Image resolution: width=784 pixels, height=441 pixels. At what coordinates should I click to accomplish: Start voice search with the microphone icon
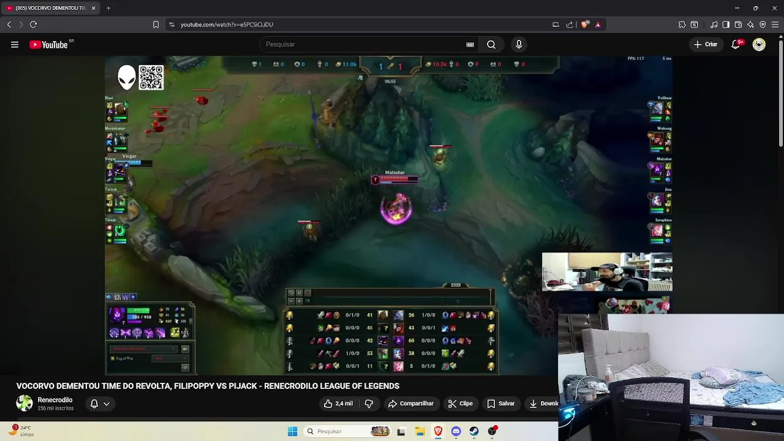click(519, 44)
